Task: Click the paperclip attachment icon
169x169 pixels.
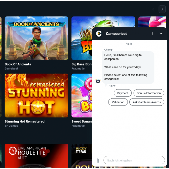Action: click(98, 160)
